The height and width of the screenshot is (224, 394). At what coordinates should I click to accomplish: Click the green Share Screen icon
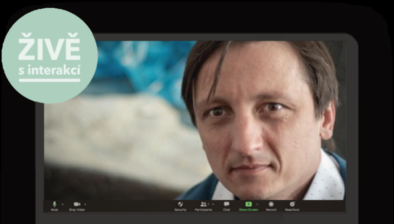tap(249, 204)
